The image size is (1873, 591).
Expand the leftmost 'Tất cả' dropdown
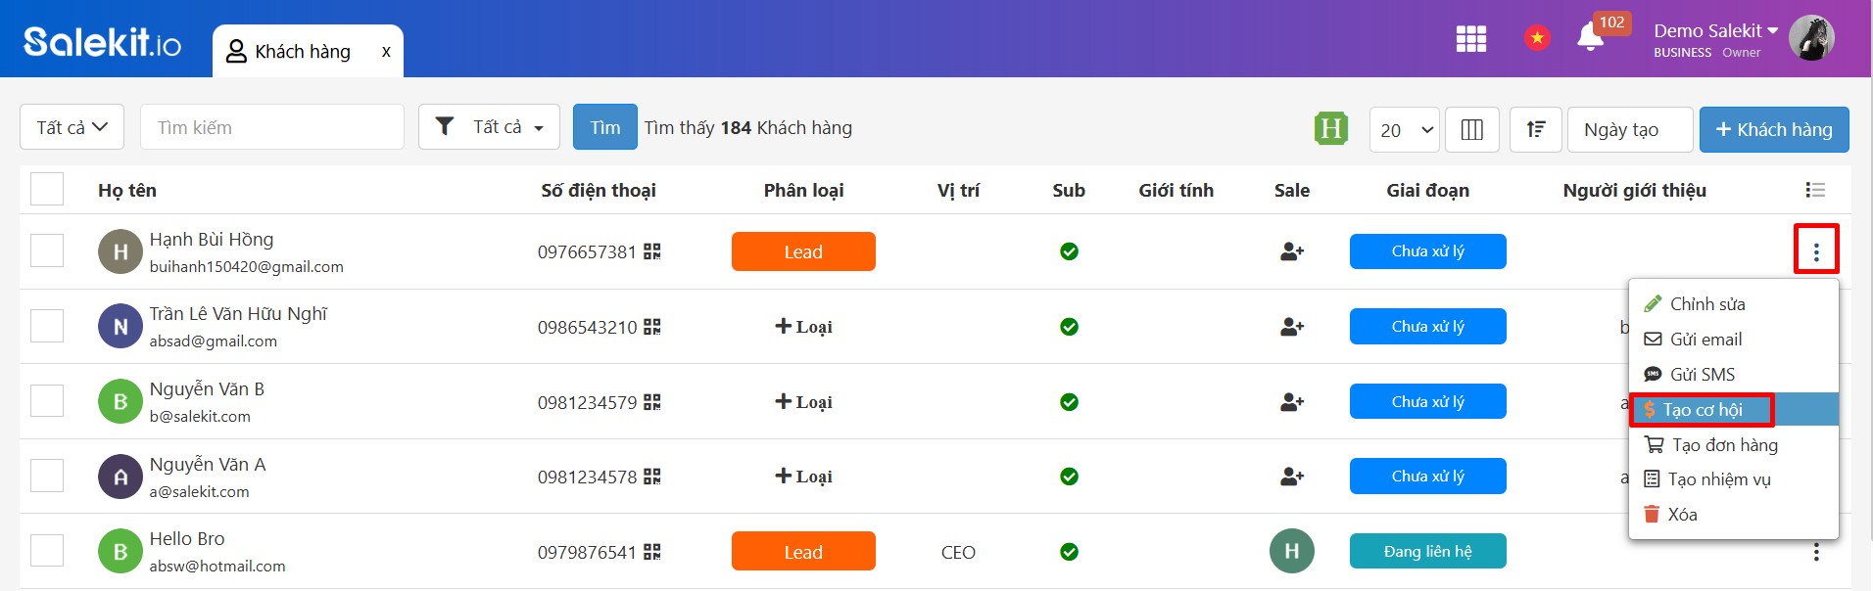coord(72,128)
